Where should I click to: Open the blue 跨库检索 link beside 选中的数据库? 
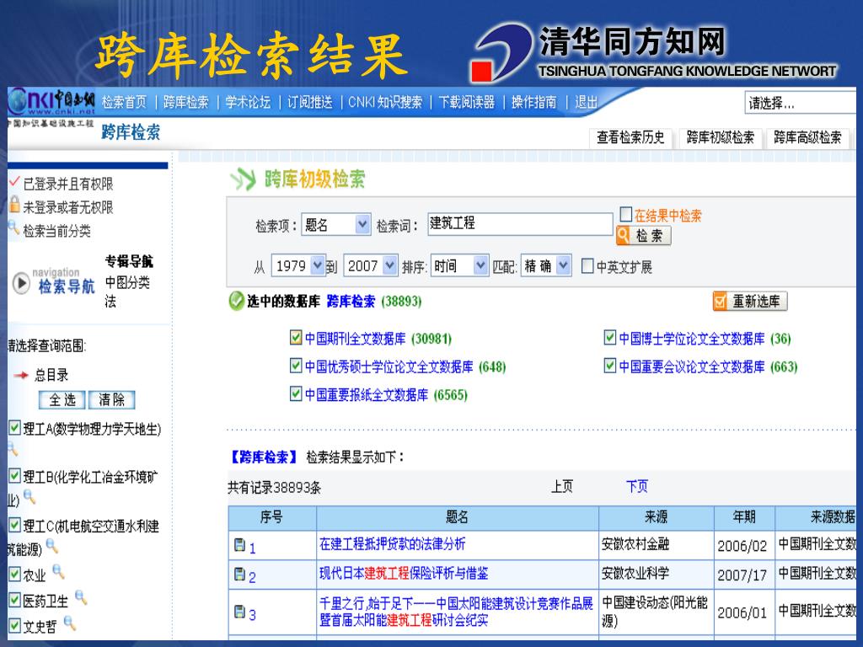point(351,301)
